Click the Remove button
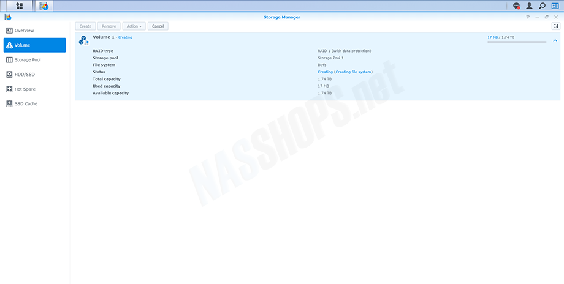The height and width of the screenshot is (284, 564). coord(109,26)
